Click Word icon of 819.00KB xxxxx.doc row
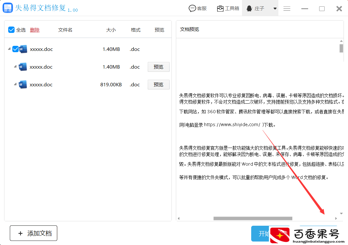The image size is (348, 245). (x=23, y=84)
